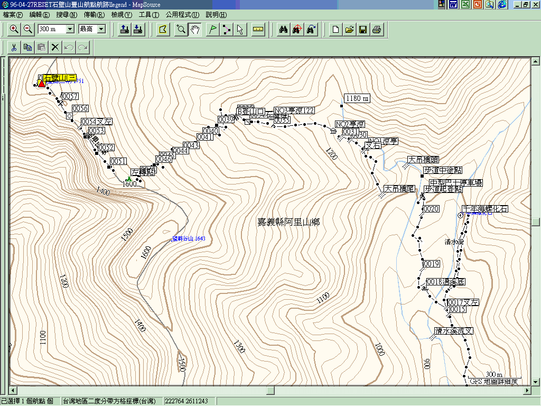The width and height of the screenshot is (541, 406).
Task: Click the send to GPS device icon
Action: coord(125,30)
